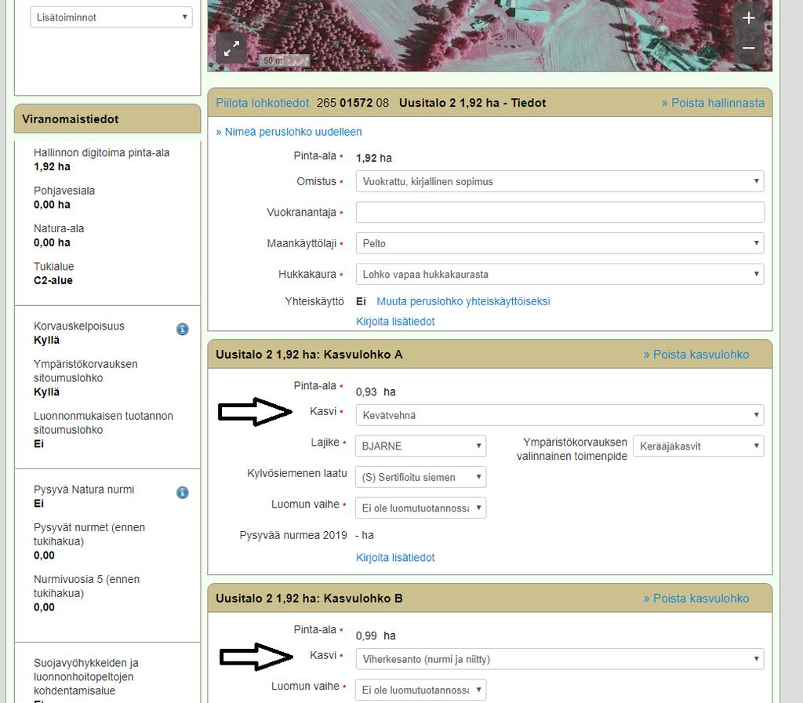
Task: Open the Hukkakaura dropdown
Action: pyautogui.click(x=560, y=274)
